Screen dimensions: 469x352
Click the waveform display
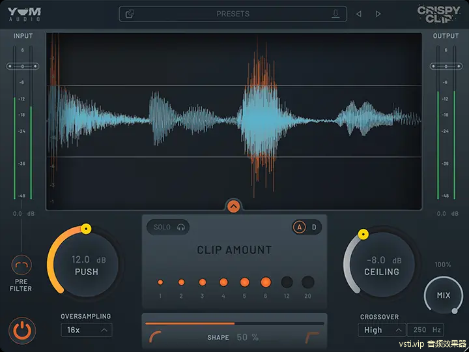[234, 121]
